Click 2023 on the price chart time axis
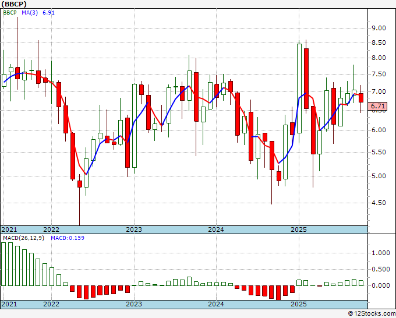Image resolution: width=396 pixels, height=318 pixels. (134, 229)
